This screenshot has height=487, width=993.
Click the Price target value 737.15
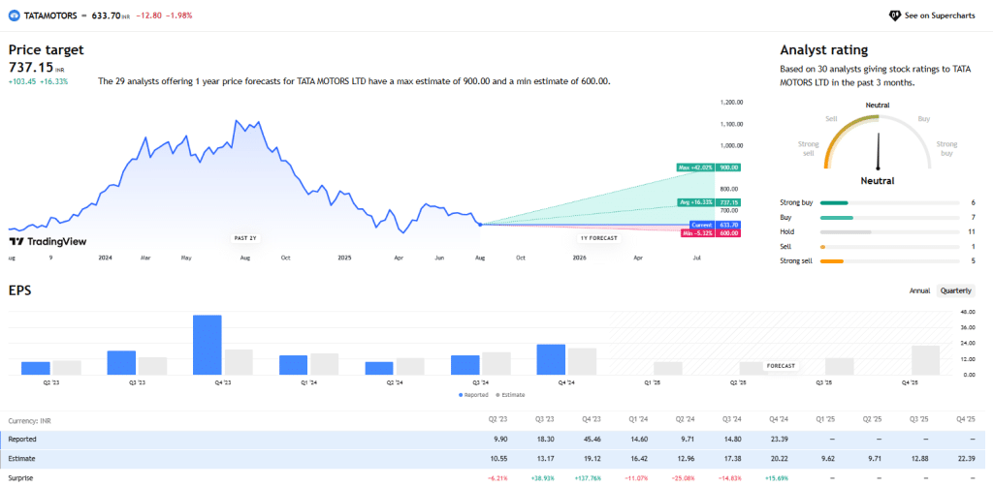click(31, 68)
